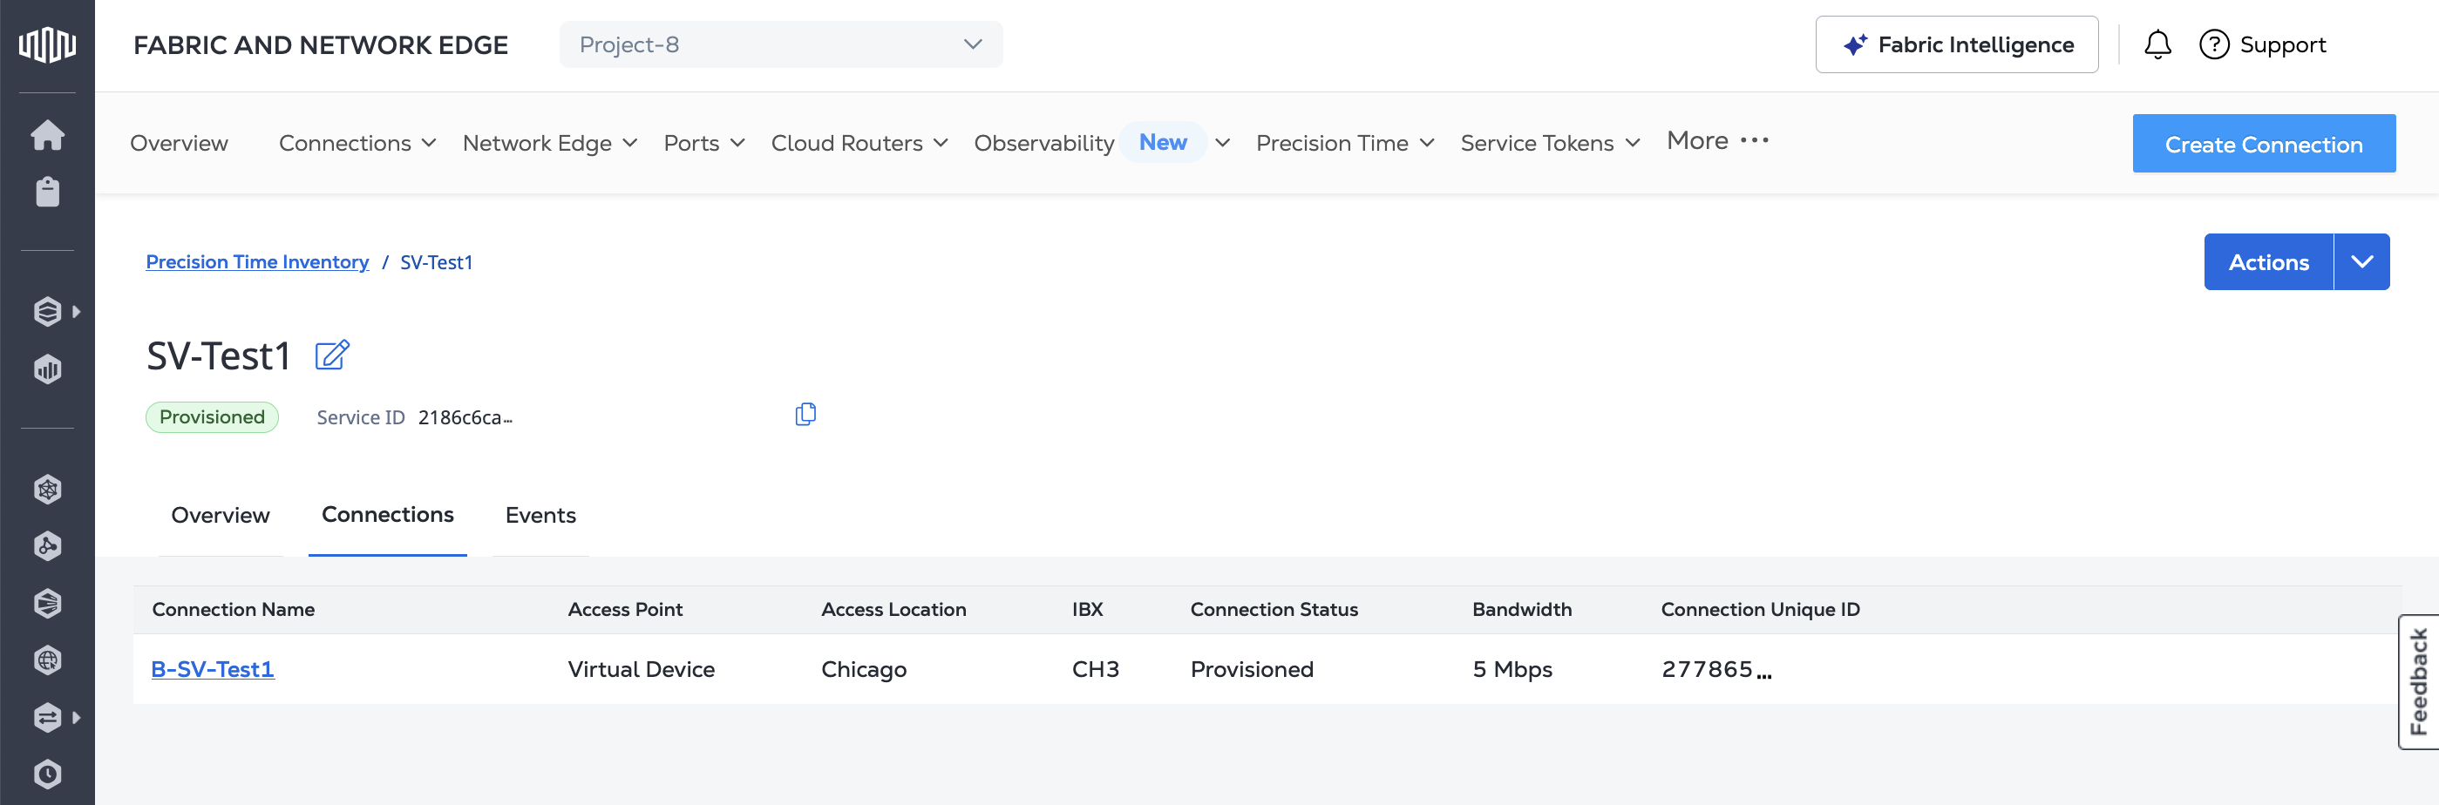The height and width of the screenshot is (805, 2439).
Task: Open the B-SV-Test1 connection link
Action: [x=213, y=670]
